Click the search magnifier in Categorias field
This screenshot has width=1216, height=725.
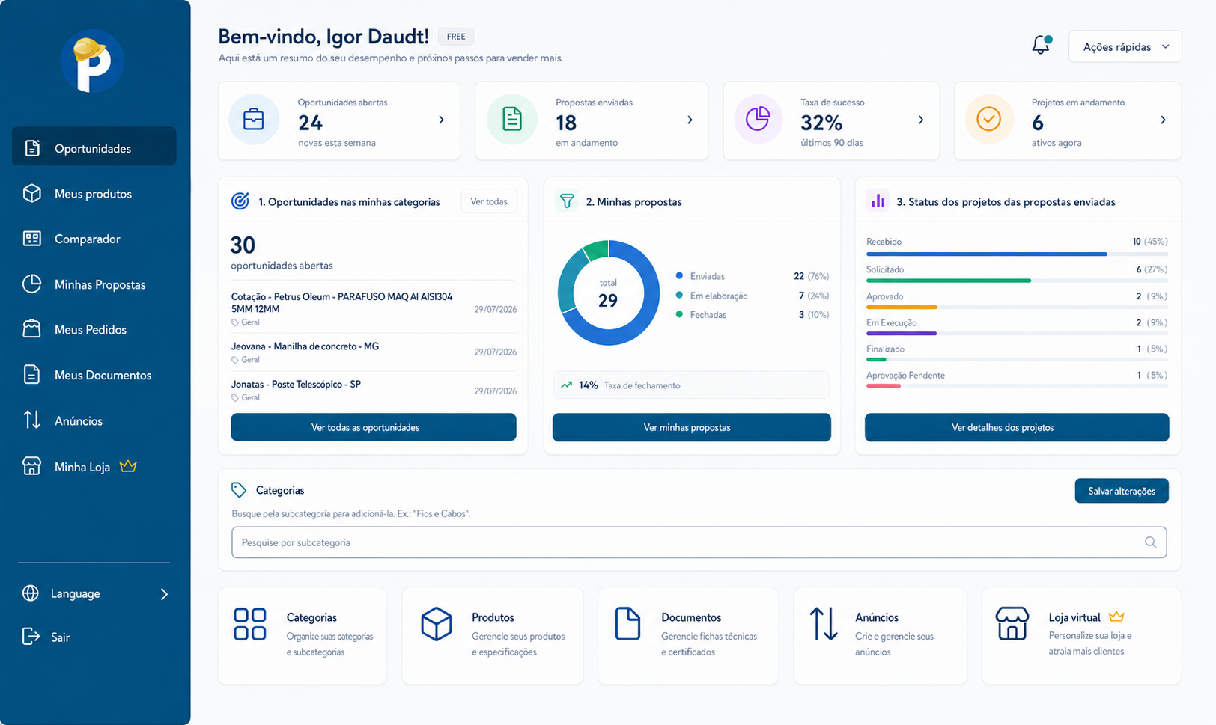click(x=1151, y=542)
